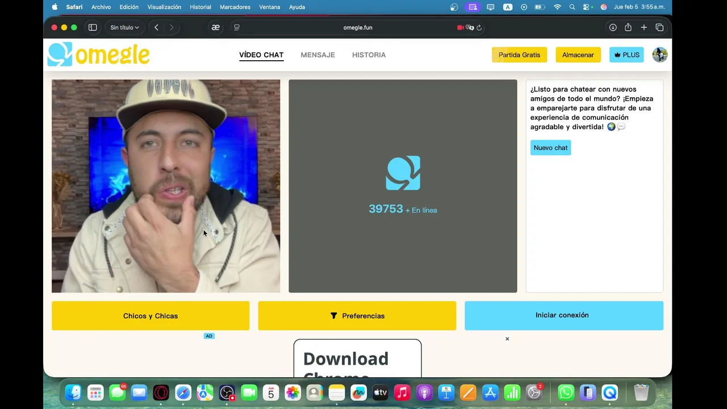Click the local webcam video preview
Image resolution: width=727 pixels, height=409 pixels.
tap(166, 186)
